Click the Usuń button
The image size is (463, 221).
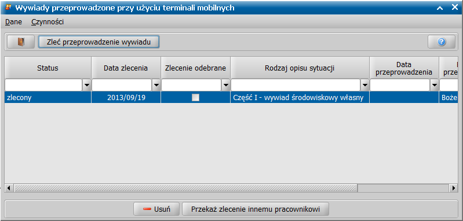(156, 209)
